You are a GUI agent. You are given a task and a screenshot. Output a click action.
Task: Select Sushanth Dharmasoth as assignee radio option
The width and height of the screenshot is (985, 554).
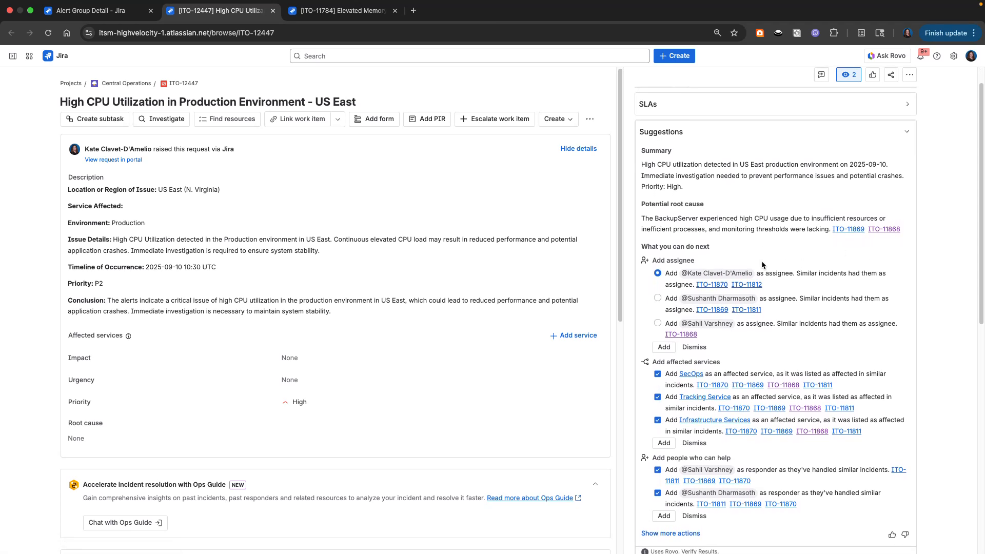(x=657, y=298)
